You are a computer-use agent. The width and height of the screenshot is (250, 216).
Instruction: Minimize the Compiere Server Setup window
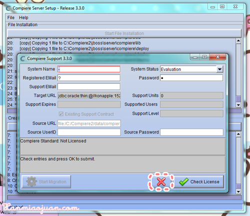212,6
